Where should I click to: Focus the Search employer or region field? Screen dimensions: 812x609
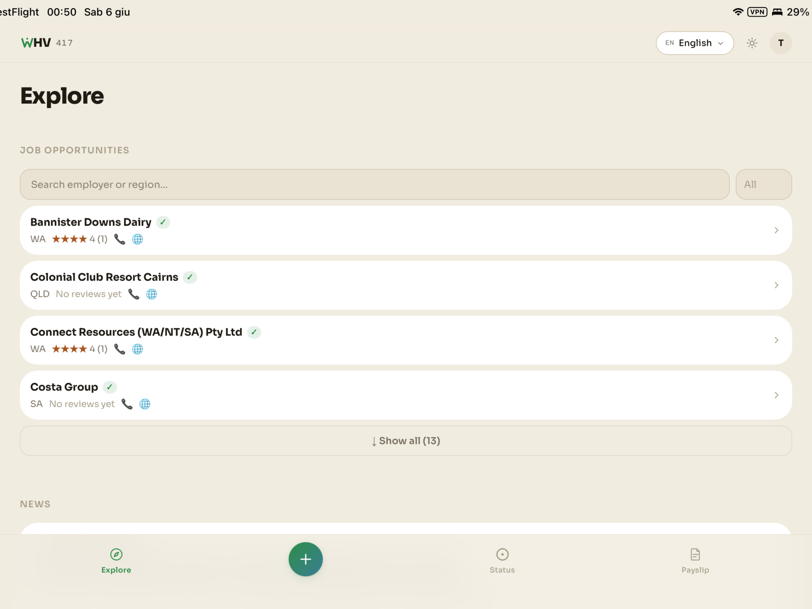click(x=374, y=184)
